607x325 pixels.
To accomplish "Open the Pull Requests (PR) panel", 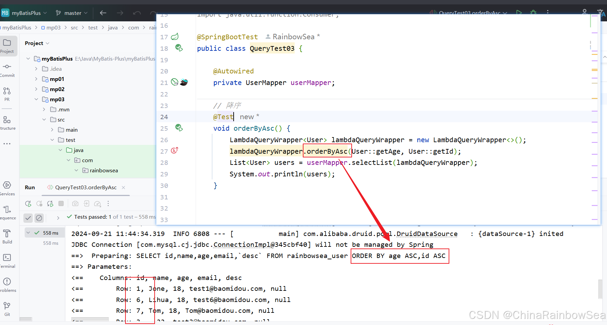I will 7,94.
